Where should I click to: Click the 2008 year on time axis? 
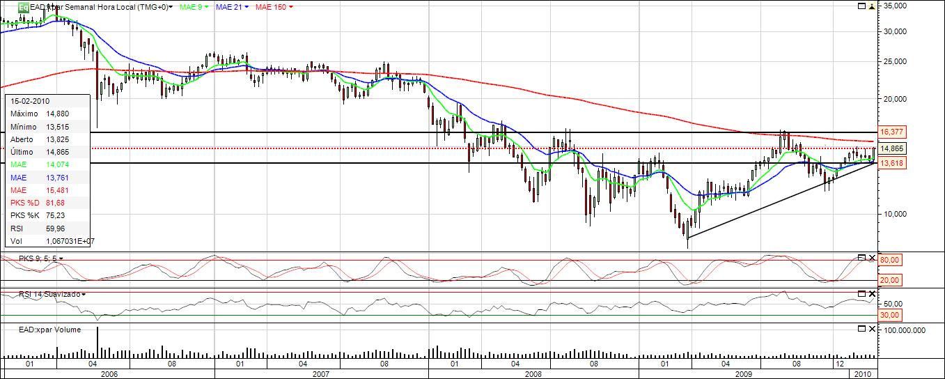[533, 374]
